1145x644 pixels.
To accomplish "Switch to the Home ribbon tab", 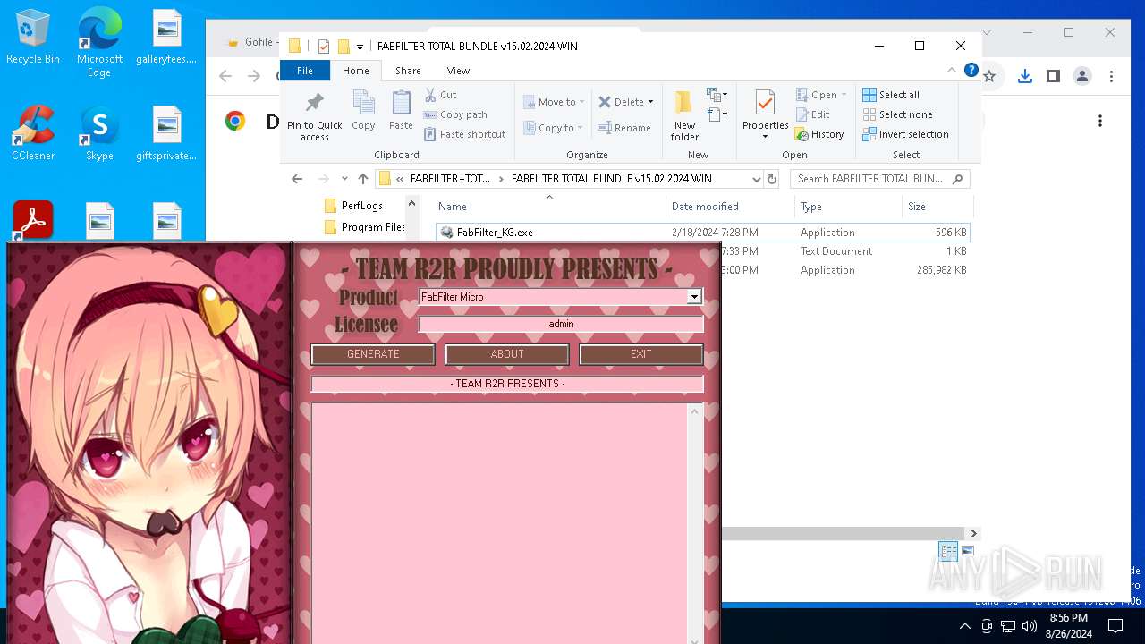I will 356,71.
